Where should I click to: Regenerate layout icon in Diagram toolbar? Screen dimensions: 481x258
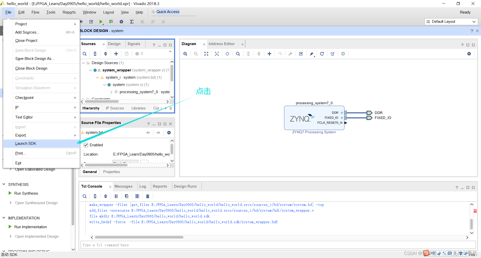pos(322,54)
